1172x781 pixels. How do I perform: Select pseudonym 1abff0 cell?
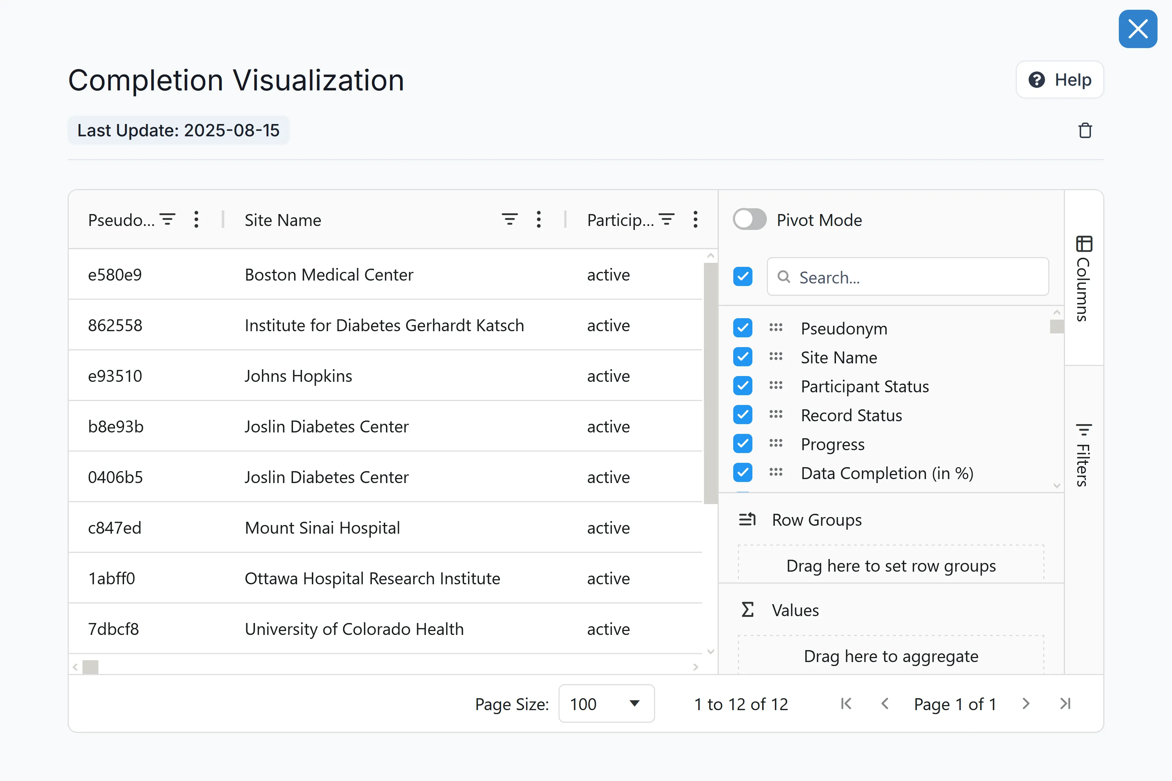coord(112,579)
